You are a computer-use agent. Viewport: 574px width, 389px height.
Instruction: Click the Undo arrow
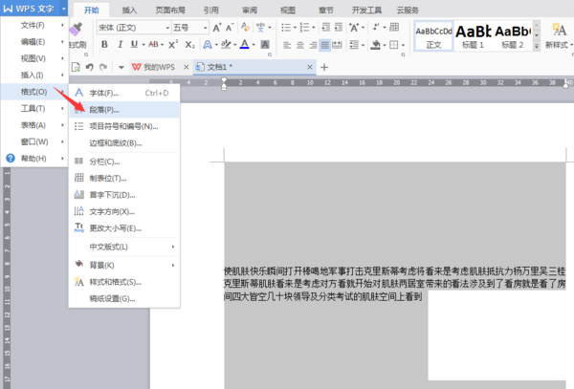click(89, 67)
